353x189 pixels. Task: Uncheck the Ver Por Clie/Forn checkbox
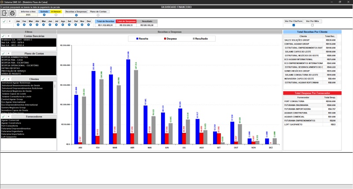(x=294, y=25)
